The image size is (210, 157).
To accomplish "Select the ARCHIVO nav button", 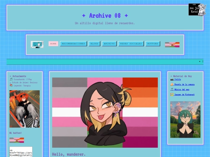I will 109,44.
